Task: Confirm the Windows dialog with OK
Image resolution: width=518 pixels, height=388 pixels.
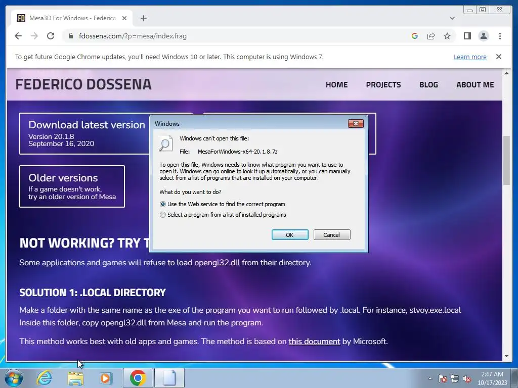Action: [290, 234]
